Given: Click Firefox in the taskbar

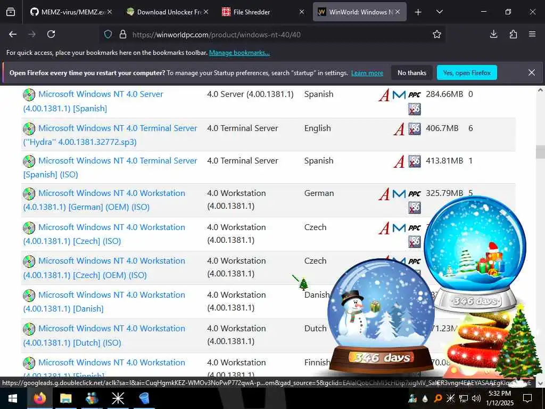Looking at the screenshot, I should [39, 398].
